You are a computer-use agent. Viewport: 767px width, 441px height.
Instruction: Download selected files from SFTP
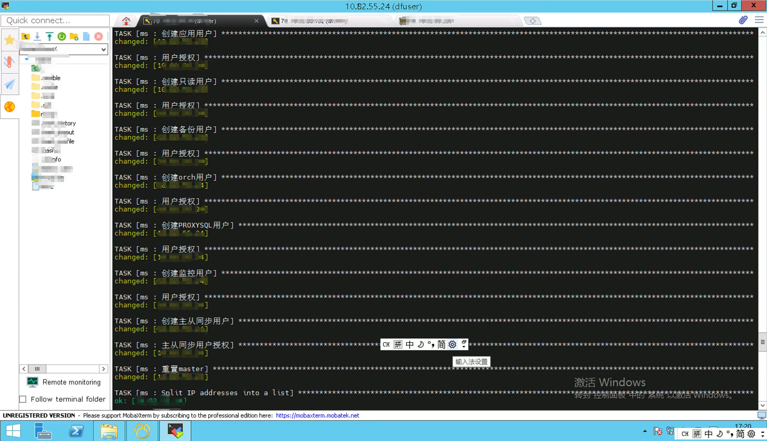37,37
